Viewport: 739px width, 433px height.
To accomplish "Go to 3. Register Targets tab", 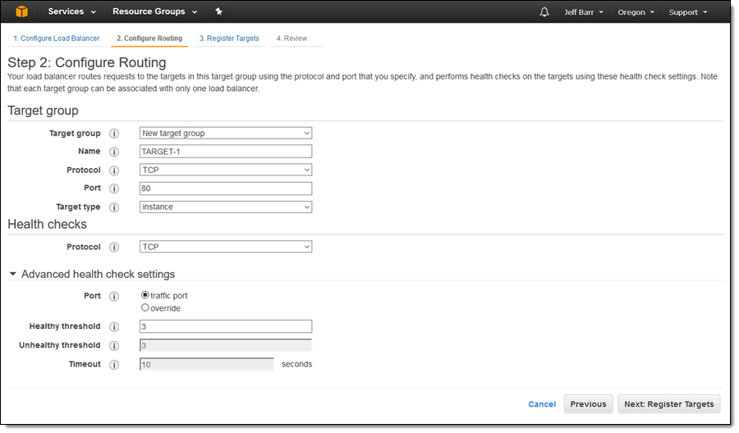I will [x=229, y=39].
